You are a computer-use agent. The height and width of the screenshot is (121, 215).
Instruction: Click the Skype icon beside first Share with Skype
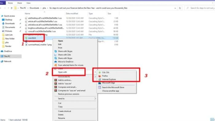56,51
